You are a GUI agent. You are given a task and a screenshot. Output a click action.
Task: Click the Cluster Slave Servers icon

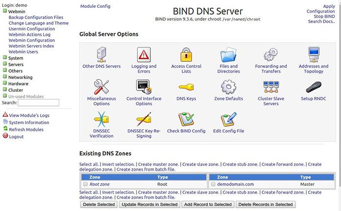pos(271,87)
